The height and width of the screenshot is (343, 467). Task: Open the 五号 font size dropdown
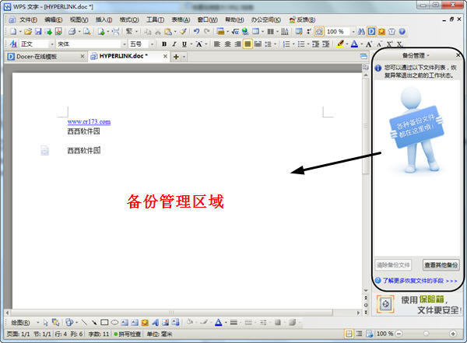(x=152, y=44)
